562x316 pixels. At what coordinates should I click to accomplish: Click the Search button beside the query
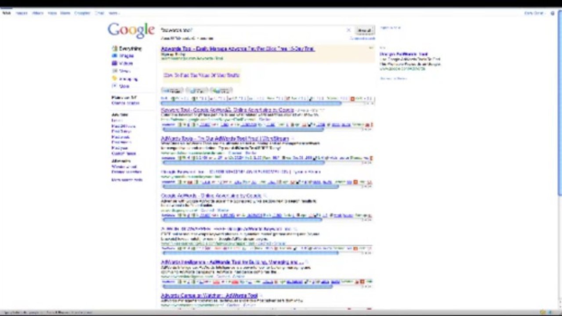[x=365, y=30]
